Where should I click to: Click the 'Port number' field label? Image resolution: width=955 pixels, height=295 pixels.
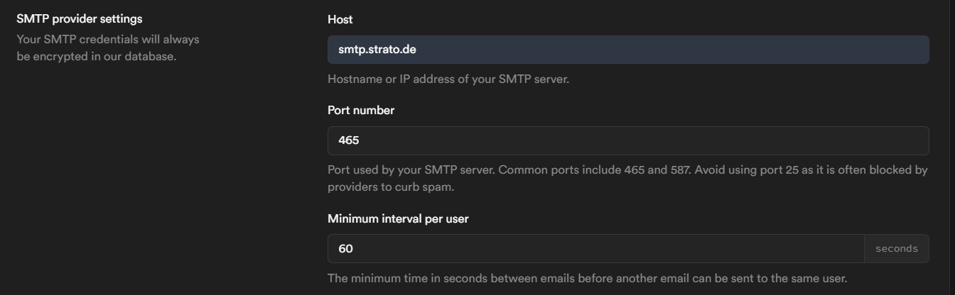(360, 110)
